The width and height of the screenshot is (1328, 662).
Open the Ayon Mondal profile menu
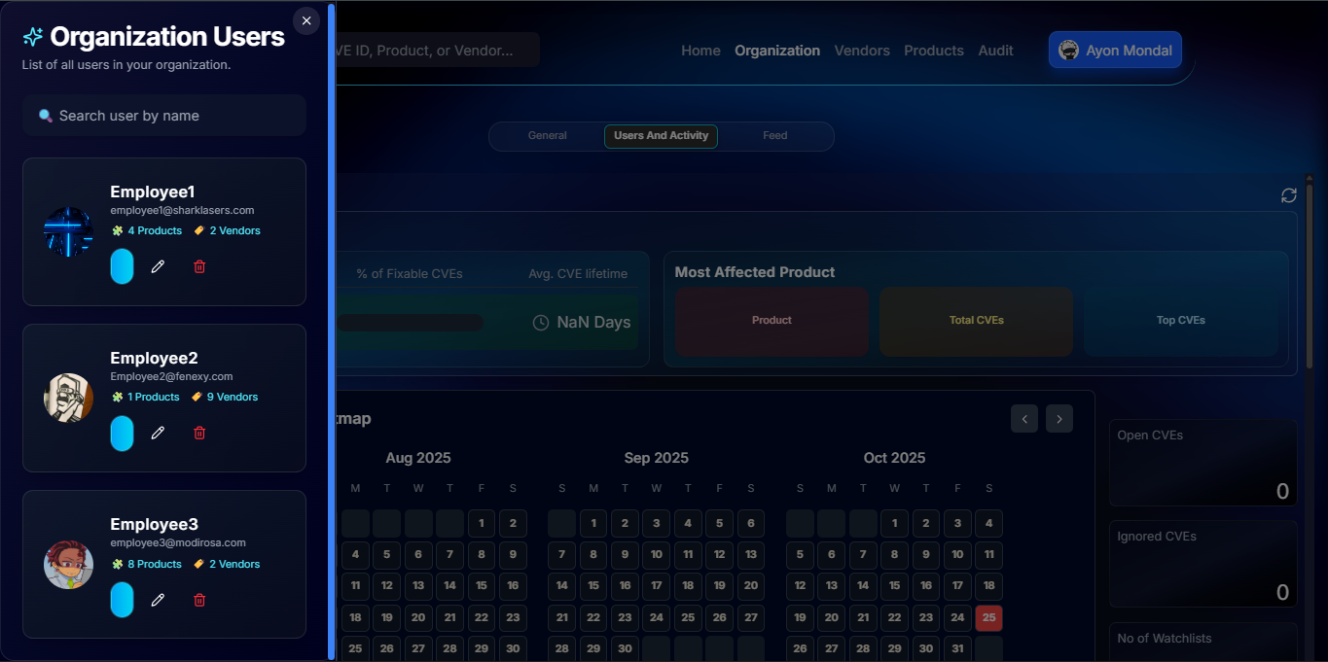[x=1115, y=51]
